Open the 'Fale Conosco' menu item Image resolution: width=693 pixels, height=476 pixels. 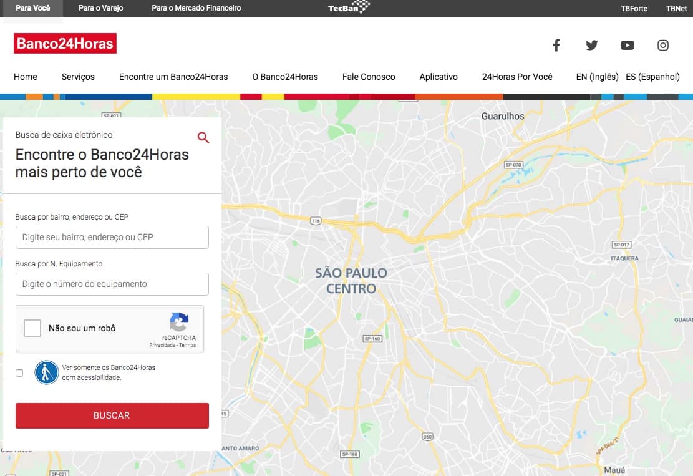[369, 77]
